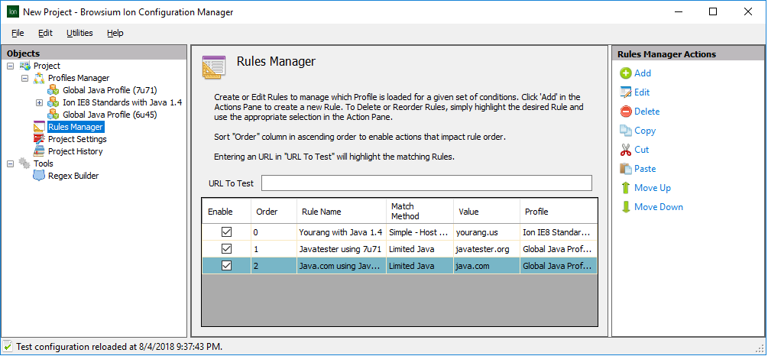Click the Move Down arrow icon

point(625,207)
